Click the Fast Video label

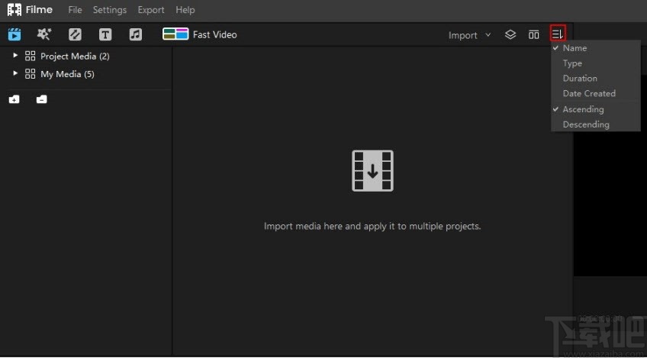click(215, 34)
